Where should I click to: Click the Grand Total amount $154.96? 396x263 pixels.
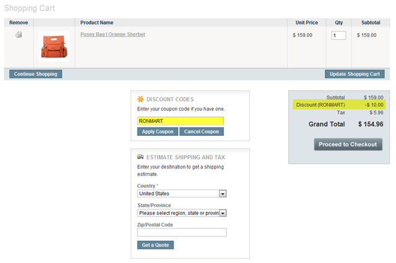point(371,125)
